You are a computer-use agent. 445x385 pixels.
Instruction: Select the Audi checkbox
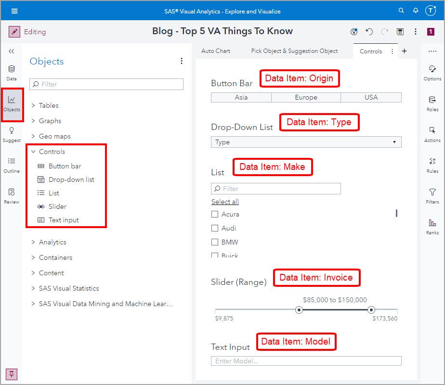click(x=214, y=228)
